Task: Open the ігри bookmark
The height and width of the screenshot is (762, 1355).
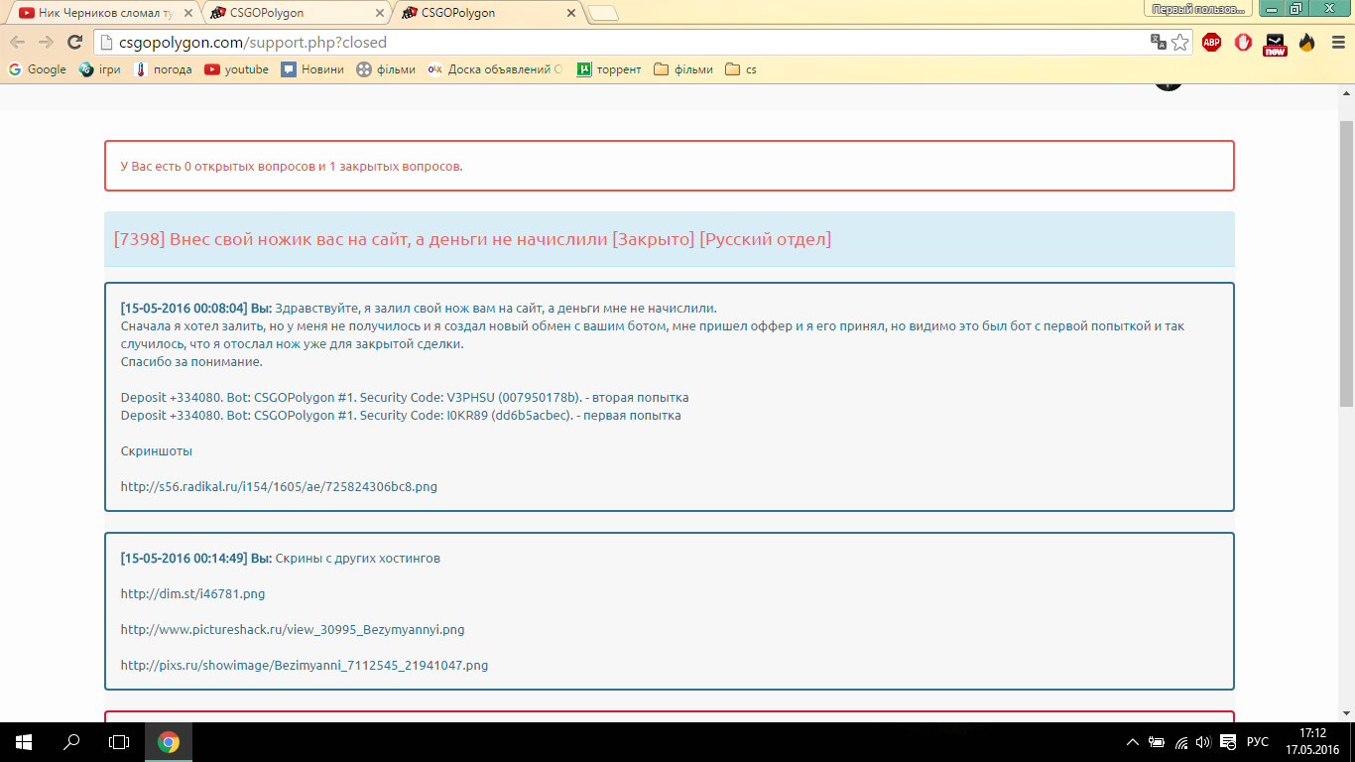Action: click(x=99, y=69)
